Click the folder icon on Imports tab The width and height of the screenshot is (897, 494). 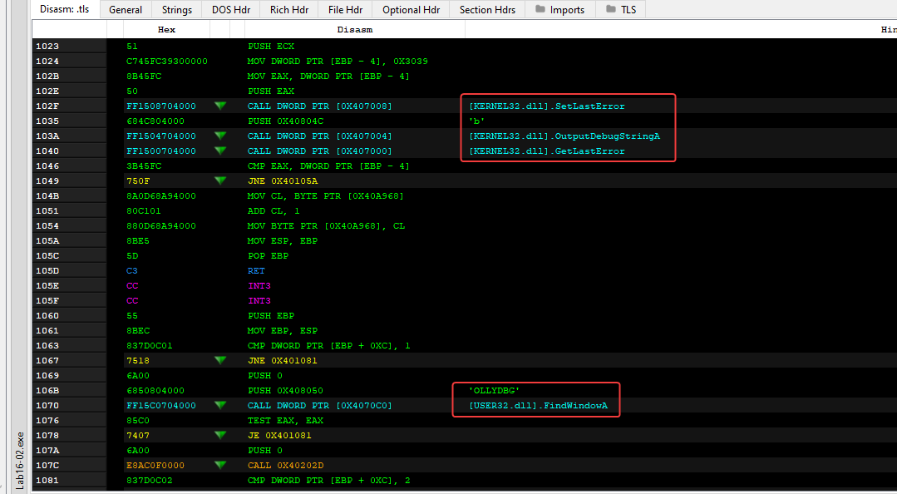tap(540, 9)
